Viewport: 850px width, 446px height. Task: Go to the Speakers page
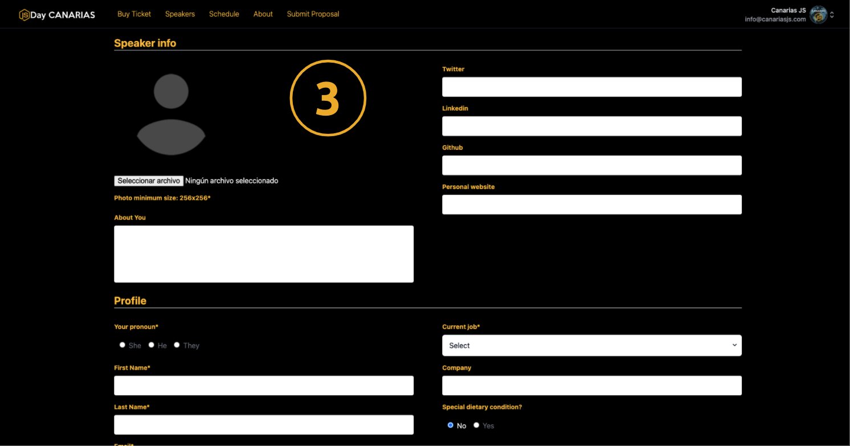click(x=180, y=14)
